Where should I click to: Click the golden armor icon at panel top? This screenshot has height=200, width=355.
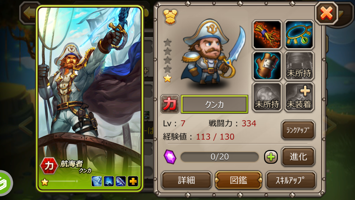pos(170,17)
